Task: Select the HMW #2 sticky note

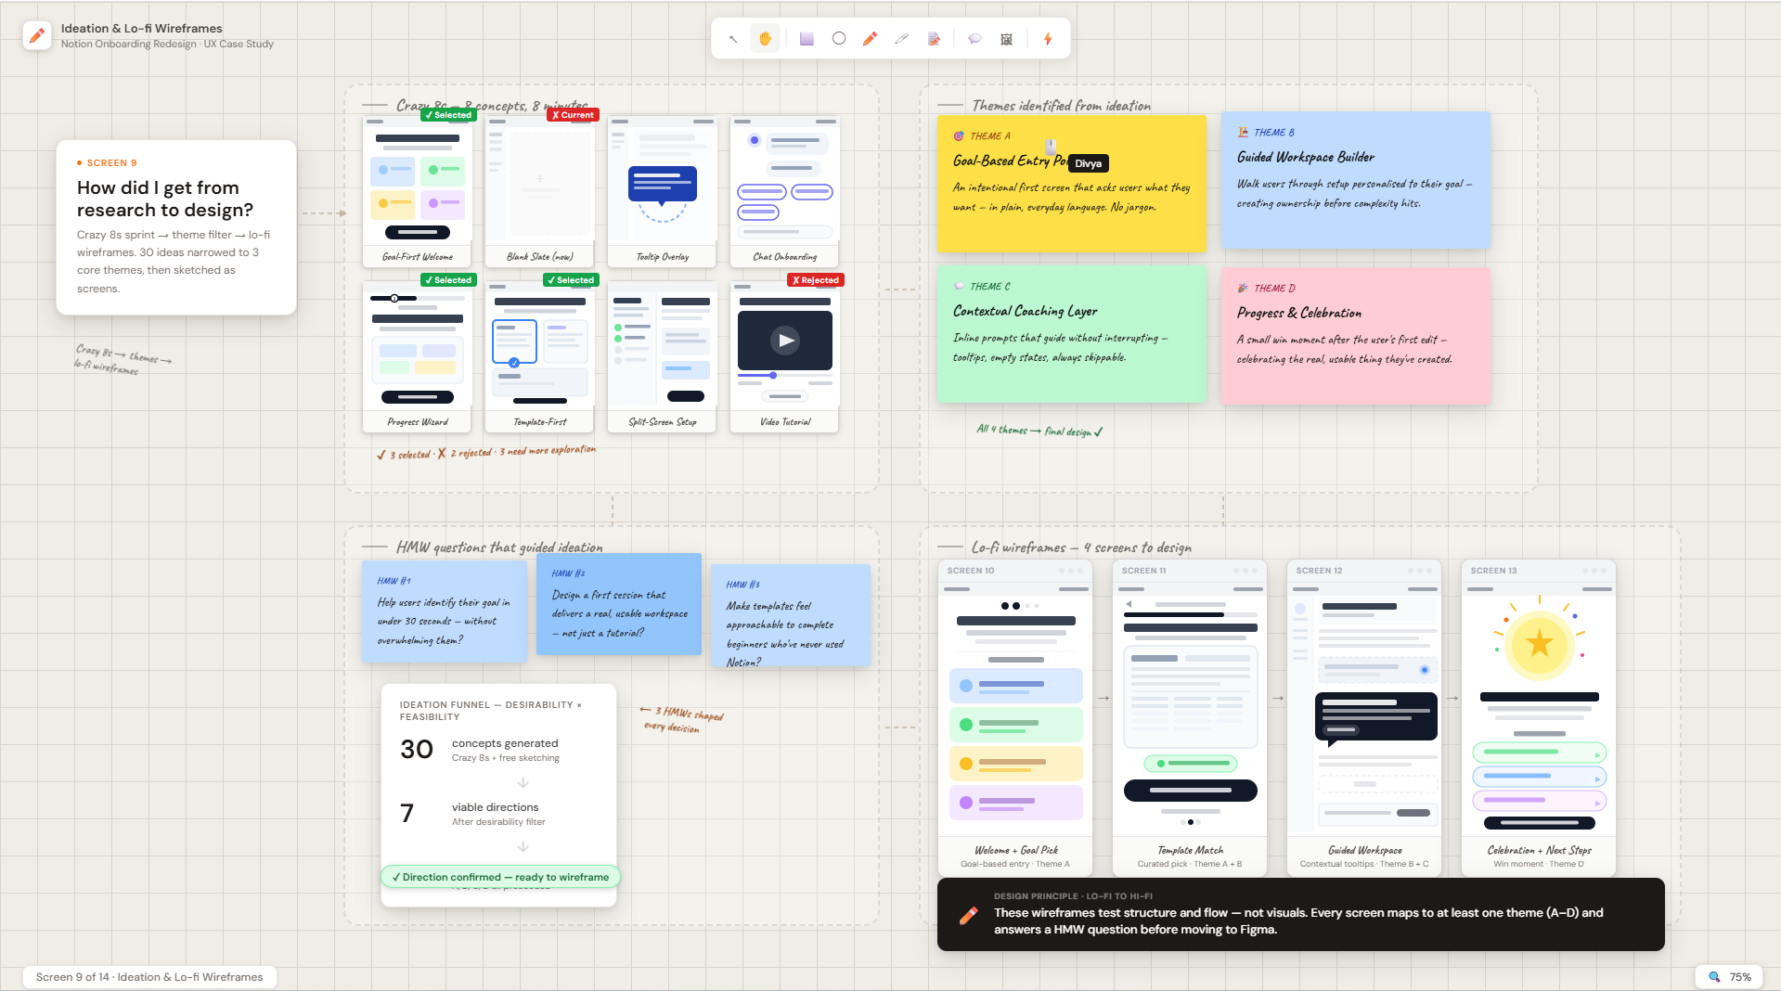Action: point(619,604)
